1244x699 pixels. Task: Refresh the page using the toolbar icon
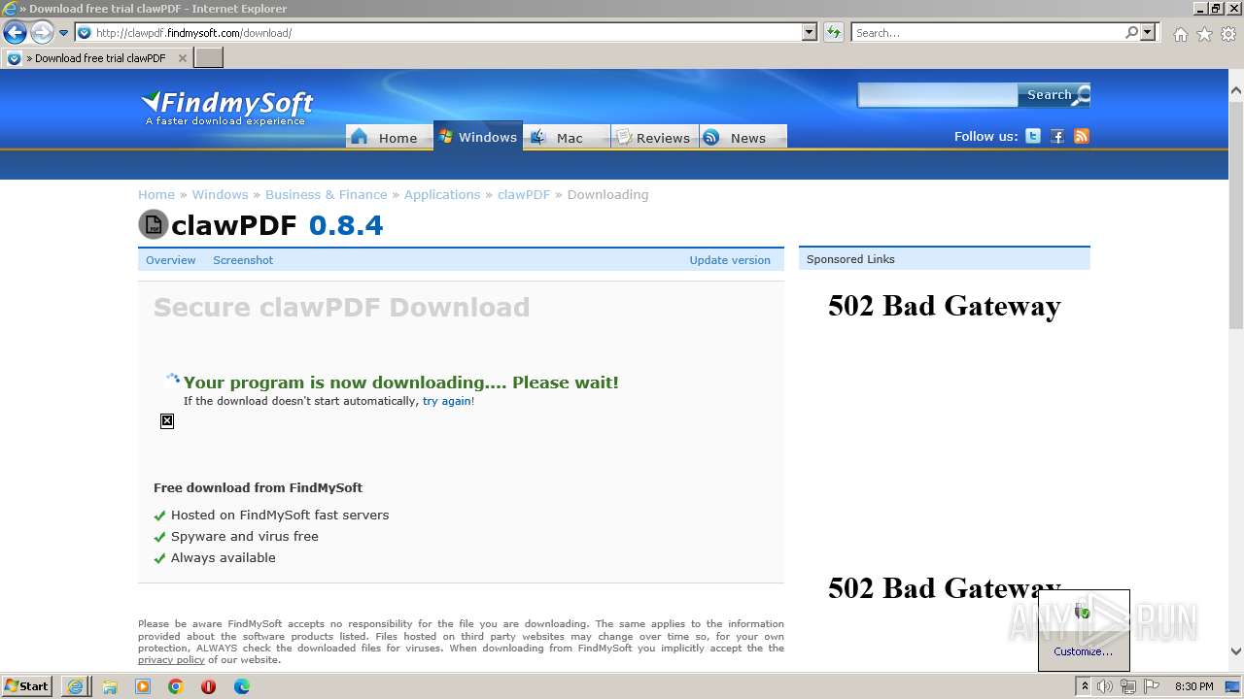click(x=834, y=33)
